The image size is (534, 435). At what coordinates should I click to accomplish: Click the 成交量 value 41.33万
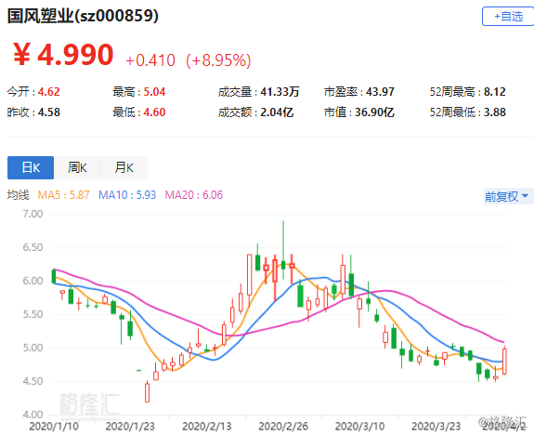click(280, 92)
